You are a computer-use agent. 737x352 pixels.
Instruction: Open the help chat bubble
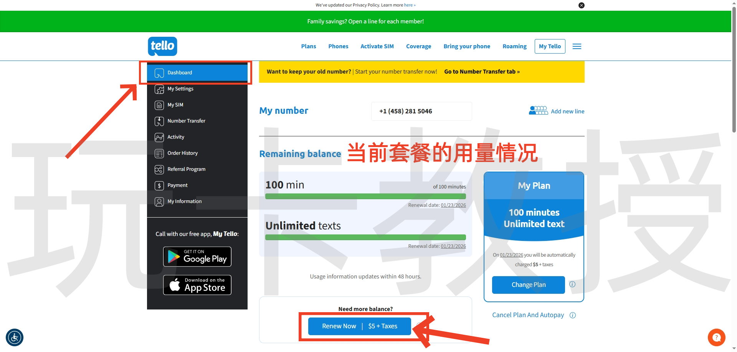[716, 337]
